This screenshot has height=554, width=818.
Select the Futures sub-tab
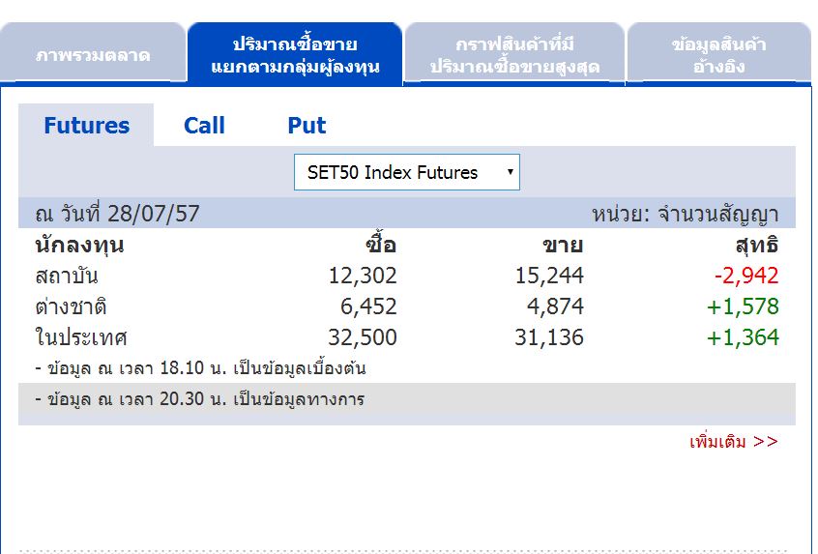click(86, 126)
